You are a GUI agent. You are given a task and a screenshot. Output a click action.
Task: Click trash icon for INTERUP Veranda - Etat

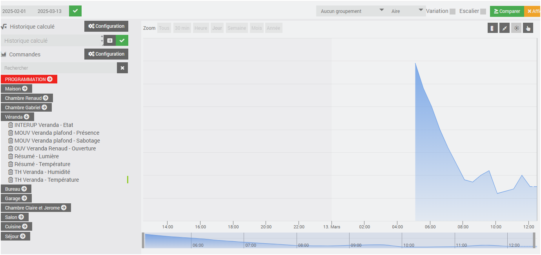(x=11, y=125)
